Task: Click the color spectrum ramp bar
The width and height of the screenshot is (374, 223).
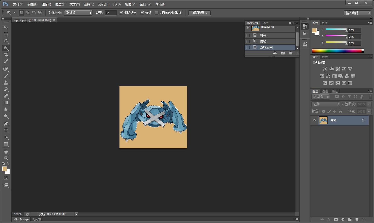Action: point(337,51)
